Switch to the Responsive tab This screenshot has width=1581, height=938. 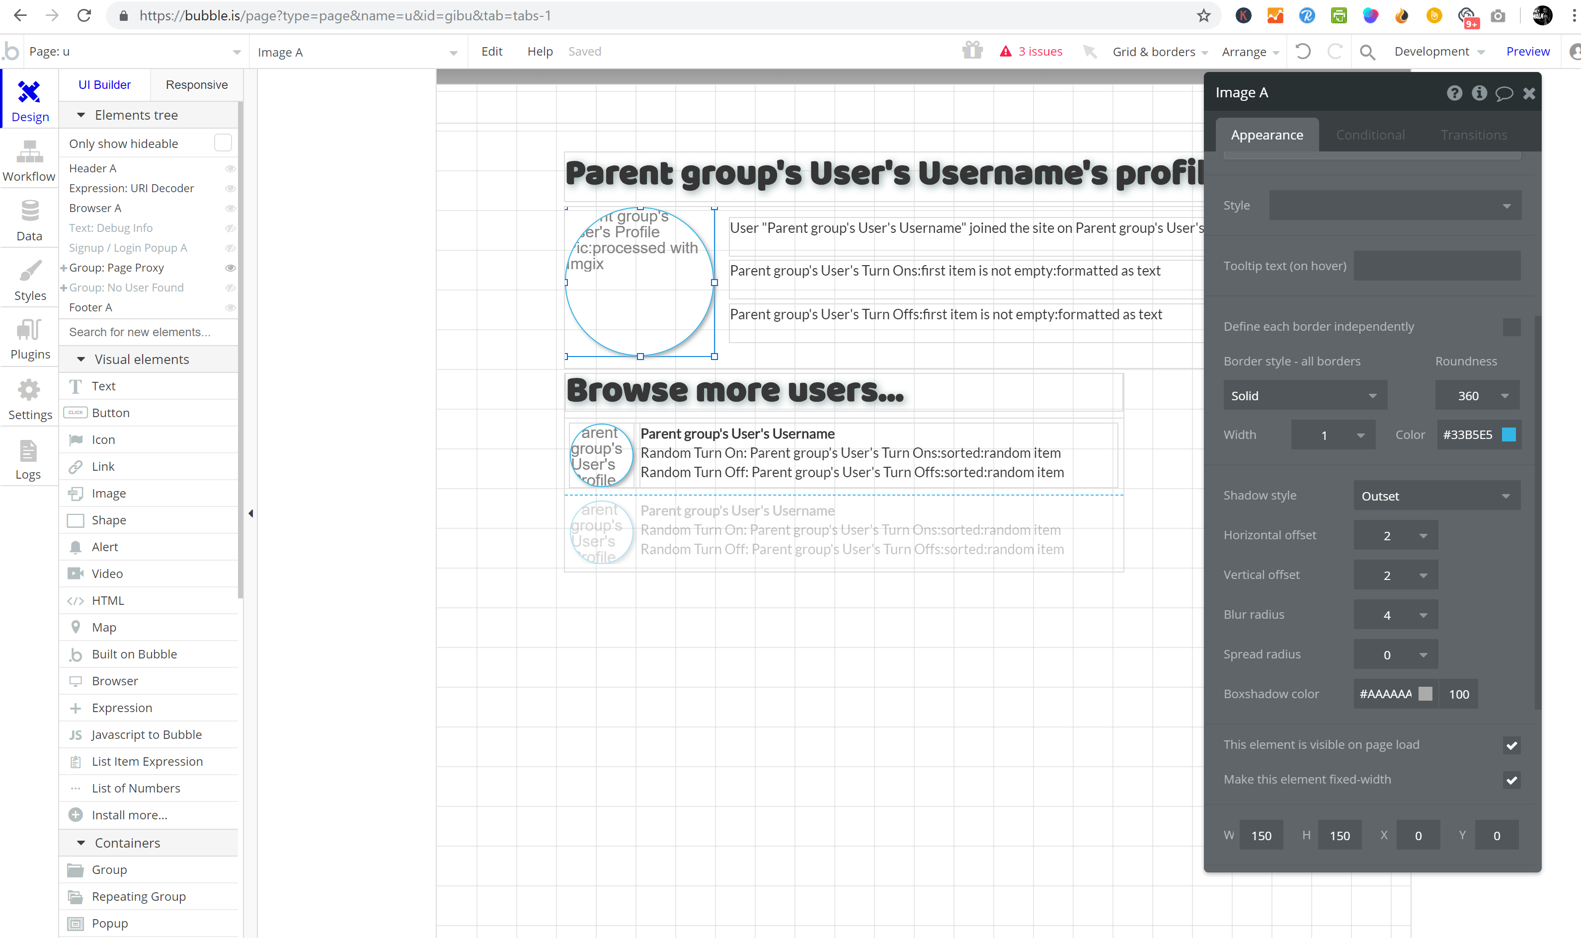click(x=196, y=85)
